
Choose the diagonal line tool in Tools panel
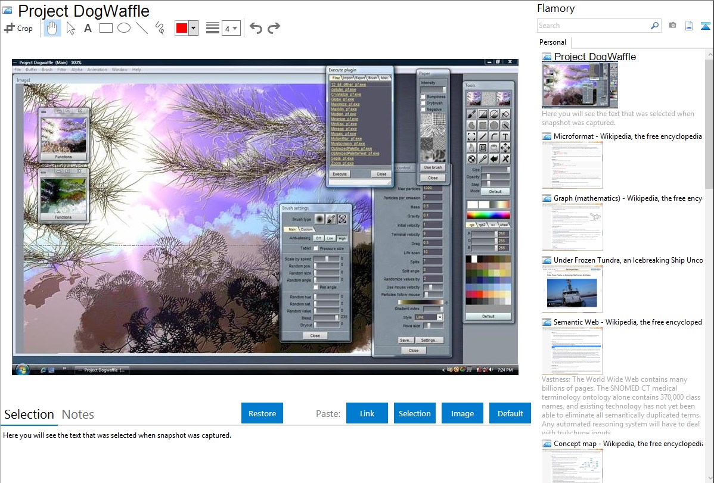pyautogui.click(x=483, y=136)
